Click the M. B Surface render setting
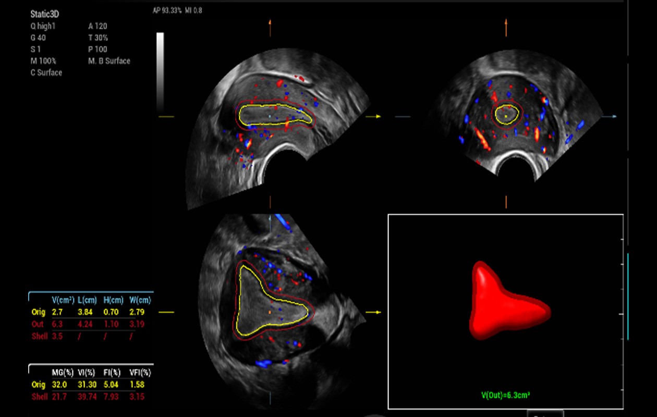Image resolution: width=657 pixels, height=417 pixels. pyautogui.click(x=109, y=61)
